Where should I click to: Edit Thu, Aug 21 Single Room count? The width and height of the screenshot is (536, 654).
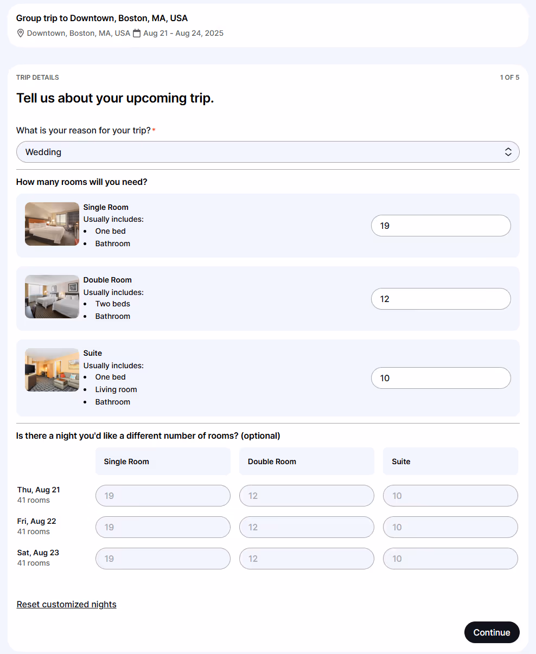click(x=163, y=496)
